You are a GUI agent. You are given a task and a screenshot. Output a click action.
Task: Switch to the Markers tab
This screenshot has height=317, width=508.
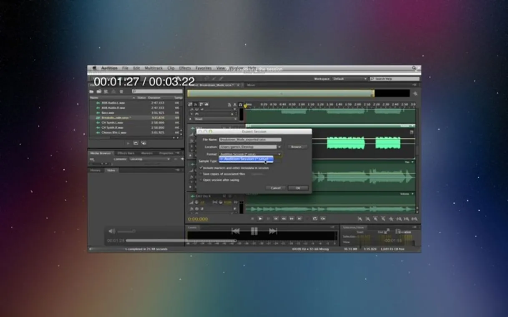pos(147,153)
